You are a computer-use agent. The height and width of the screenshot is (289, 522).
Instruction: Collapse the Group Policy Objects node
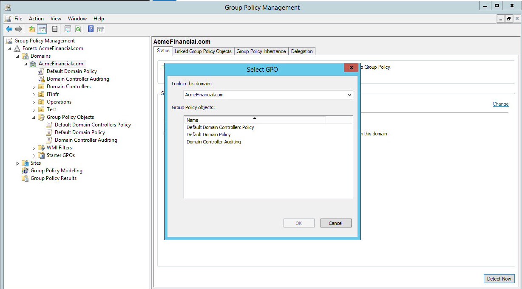[34, 118]
